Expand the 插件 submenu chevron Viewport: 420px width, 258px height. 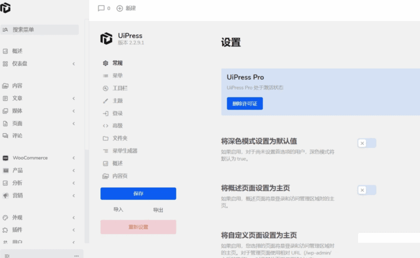(73, 230)
